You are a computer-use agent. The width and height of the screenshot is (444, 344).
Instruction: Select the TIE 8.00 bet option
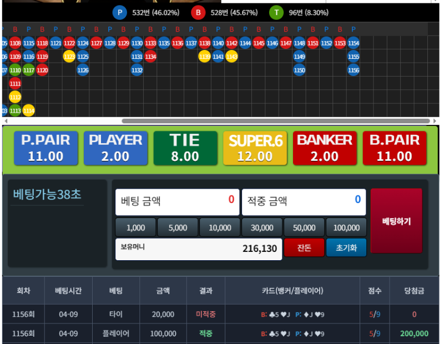tap(185, 148)
